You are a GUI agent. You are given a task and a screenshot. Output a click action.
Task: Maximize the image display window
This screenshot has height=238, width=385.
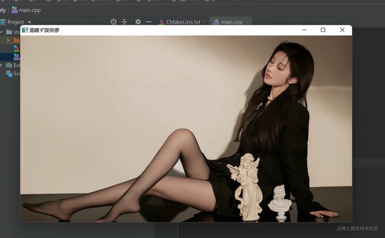point(323,30)
